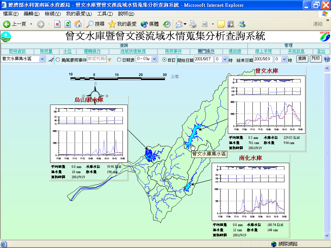Click the water agency logo beside page title
Image resolution: width=331 pixels, height=248 pixels.
tap(6, 37)
